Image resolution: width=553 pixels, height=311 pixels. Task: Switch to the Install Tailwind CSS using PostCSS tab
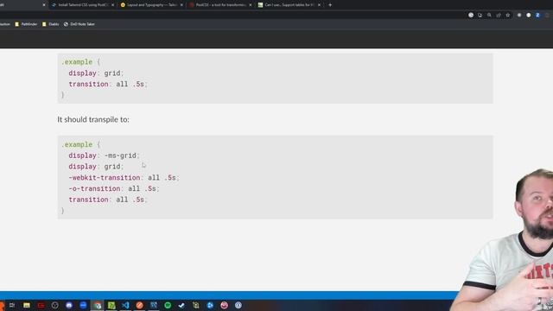82,5
